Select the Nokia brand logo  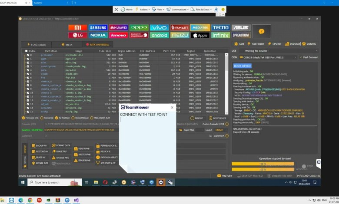(x=98, y=35)
